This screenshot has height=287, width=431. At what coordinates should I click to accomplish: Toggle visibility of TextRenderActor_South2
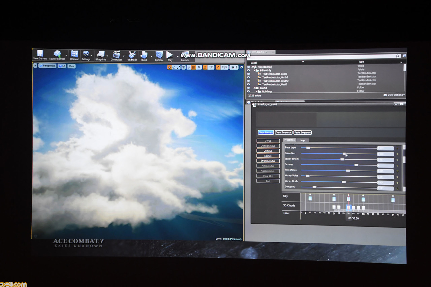(249, 81)
